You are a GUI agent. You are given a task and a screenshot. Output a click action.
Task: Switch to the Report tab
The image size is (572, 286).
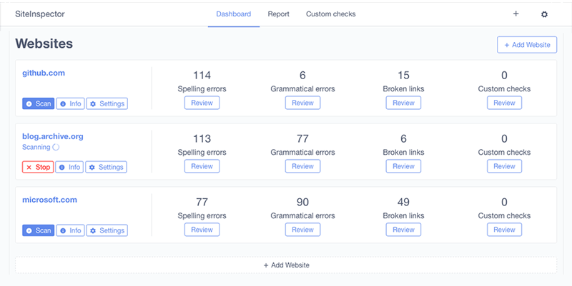coord(278,14)
